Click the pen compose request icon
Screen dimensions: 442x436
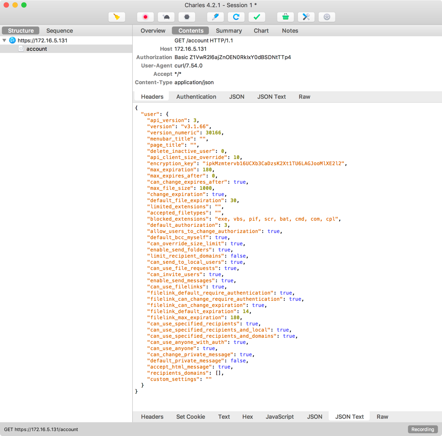coord(215,17)
